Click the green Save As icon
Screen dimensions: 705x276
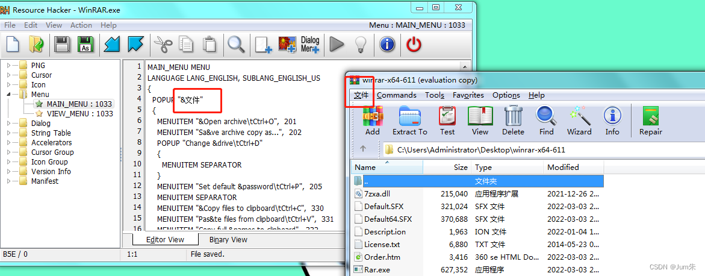pyautogui.click(x=85, y=45)
